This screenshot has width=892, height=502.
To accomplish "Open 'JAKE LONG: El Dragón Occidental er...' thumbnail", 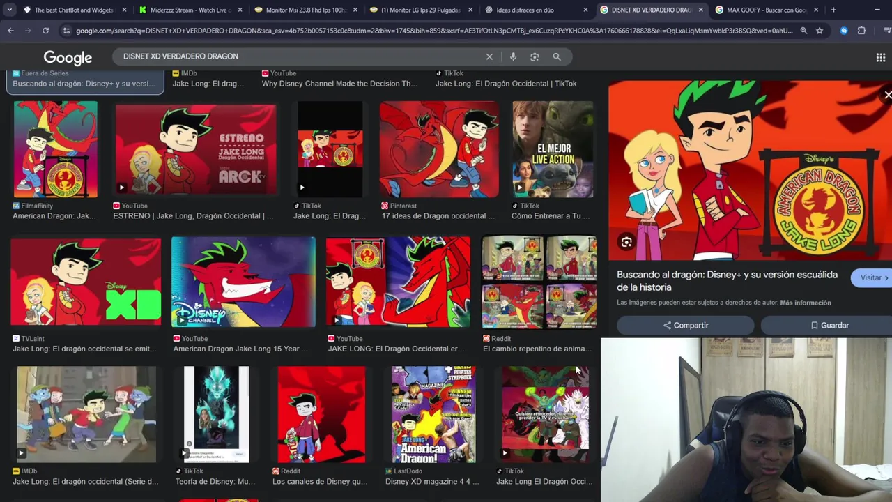I will pyautogui.click(x=398, y=282).
